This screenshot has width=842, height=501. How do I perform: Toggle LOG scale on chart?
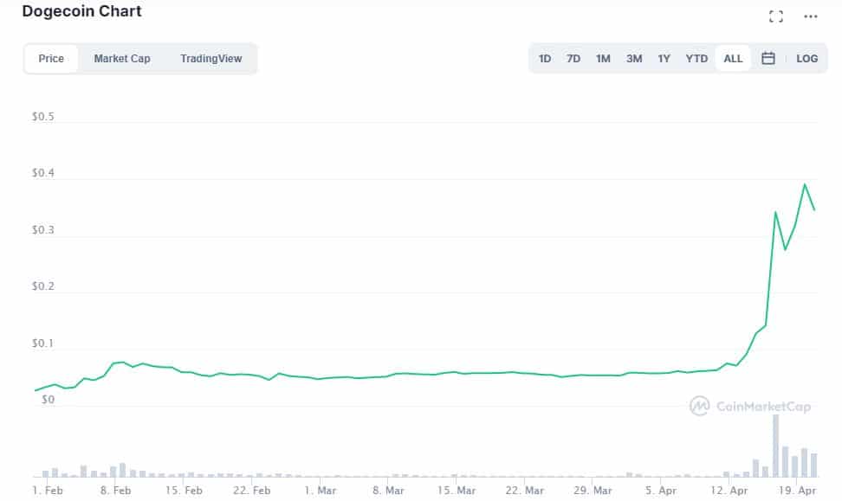[806, 59]
